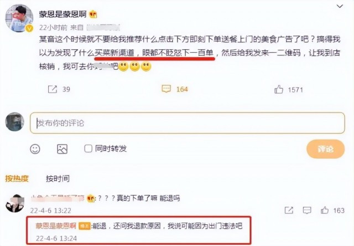Click the repost icon under the main post

pos(53,89)
